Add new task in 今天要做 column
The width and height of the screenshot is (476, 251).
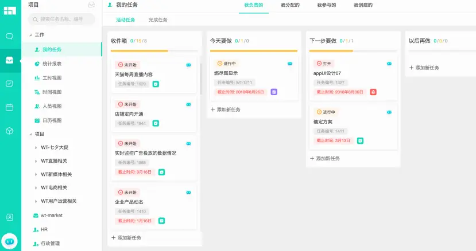click(x=226, y=109)
